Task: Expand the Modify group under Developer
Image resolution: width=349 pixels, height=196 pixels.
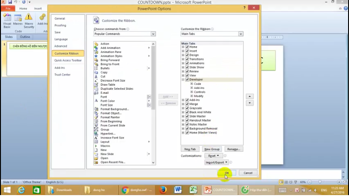Action: [x=192, y=96]
